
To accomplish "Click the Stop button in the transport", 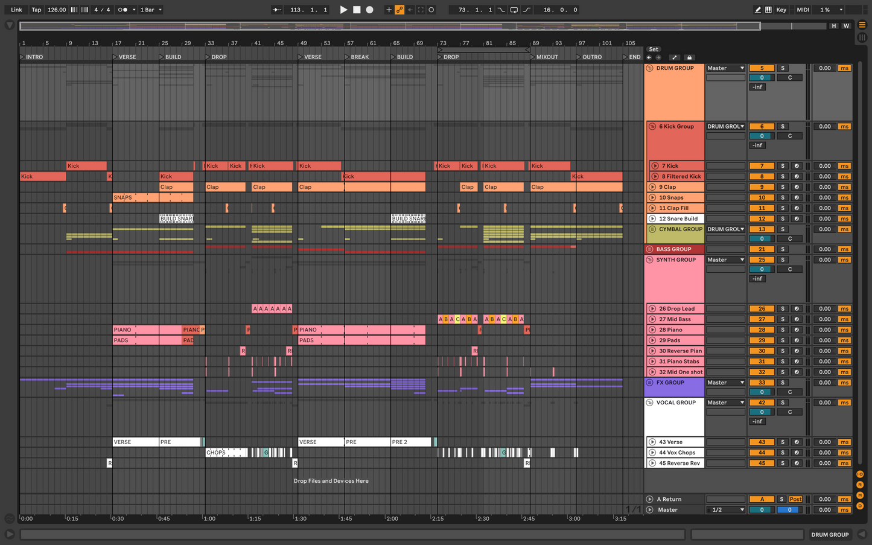I will pyautogui.click(x=357, y=10).
